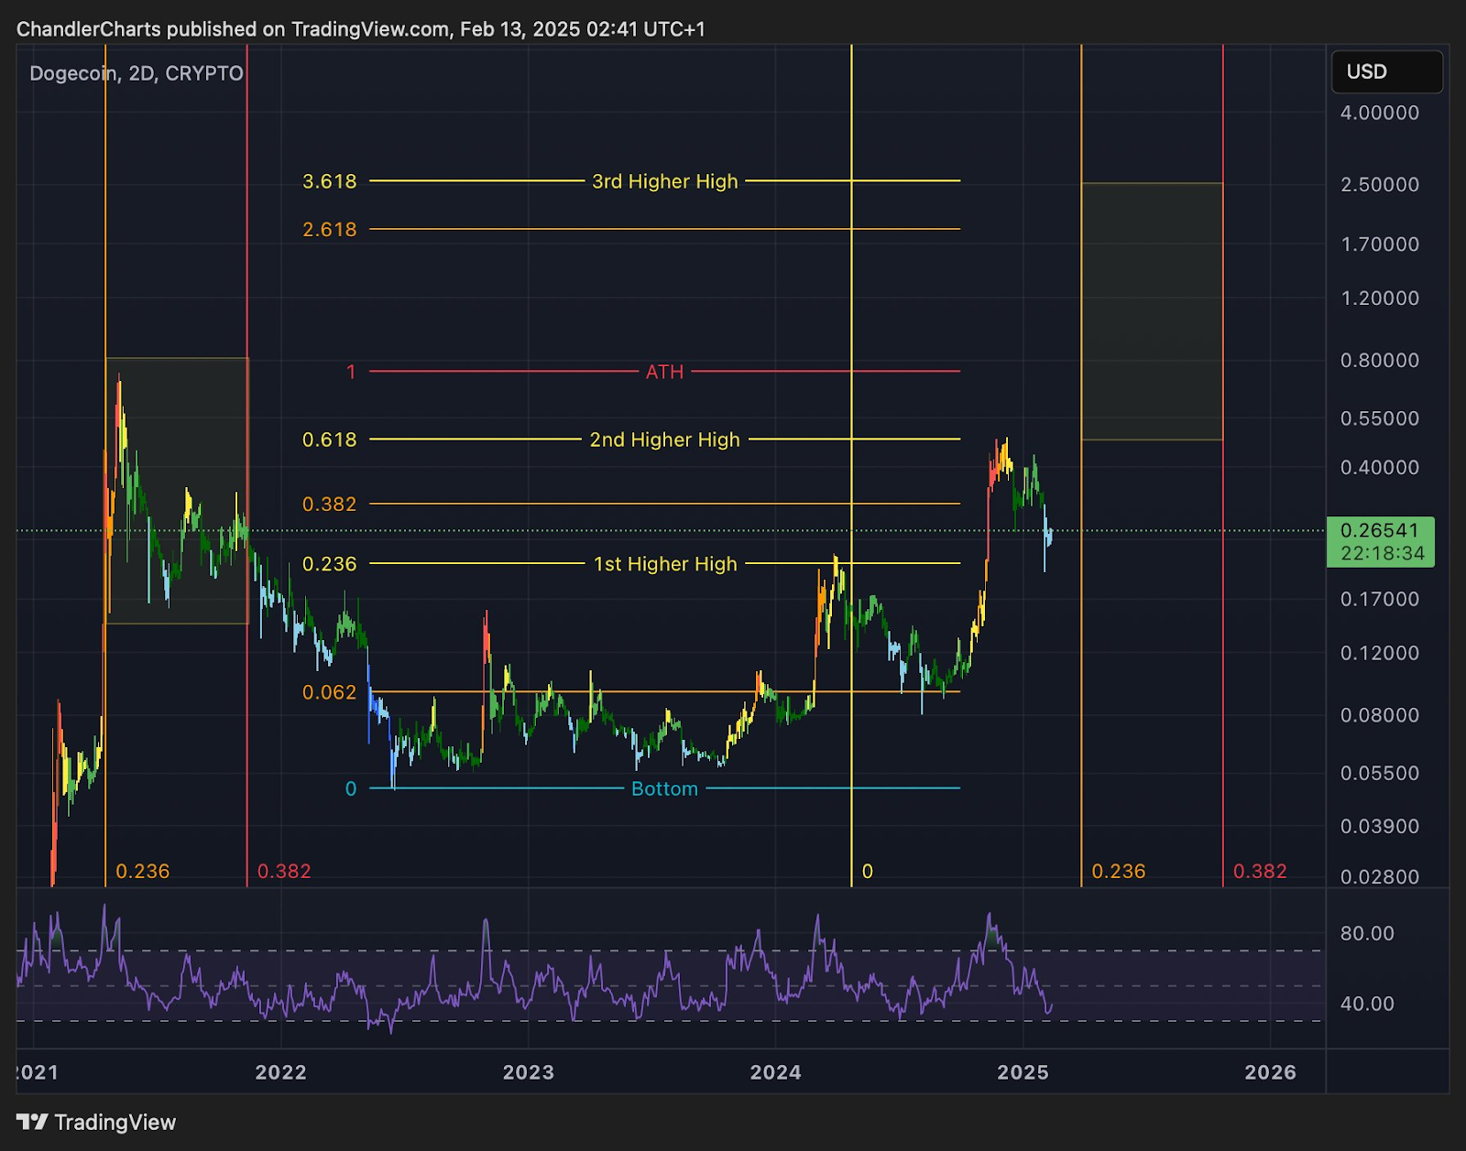Click the USD currency button

1386,71
